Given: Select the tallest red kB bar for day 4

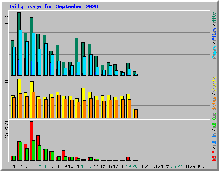Looking at the screenshot, I should coord(32,131).
